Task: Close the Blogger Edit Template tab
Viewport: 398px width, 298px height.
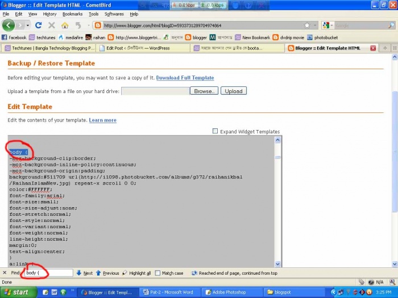Action: click(x=373, y=48)
